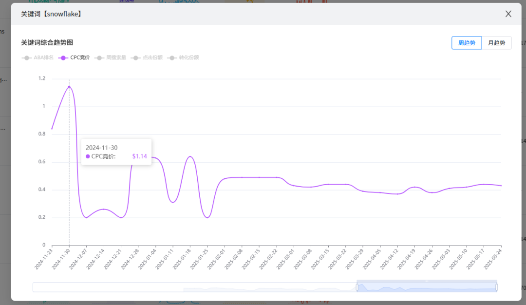Click the 2024-12-07 x-axis date label
Image resolution: width=526 pixels, height=305 pixels.
point(78,259)
